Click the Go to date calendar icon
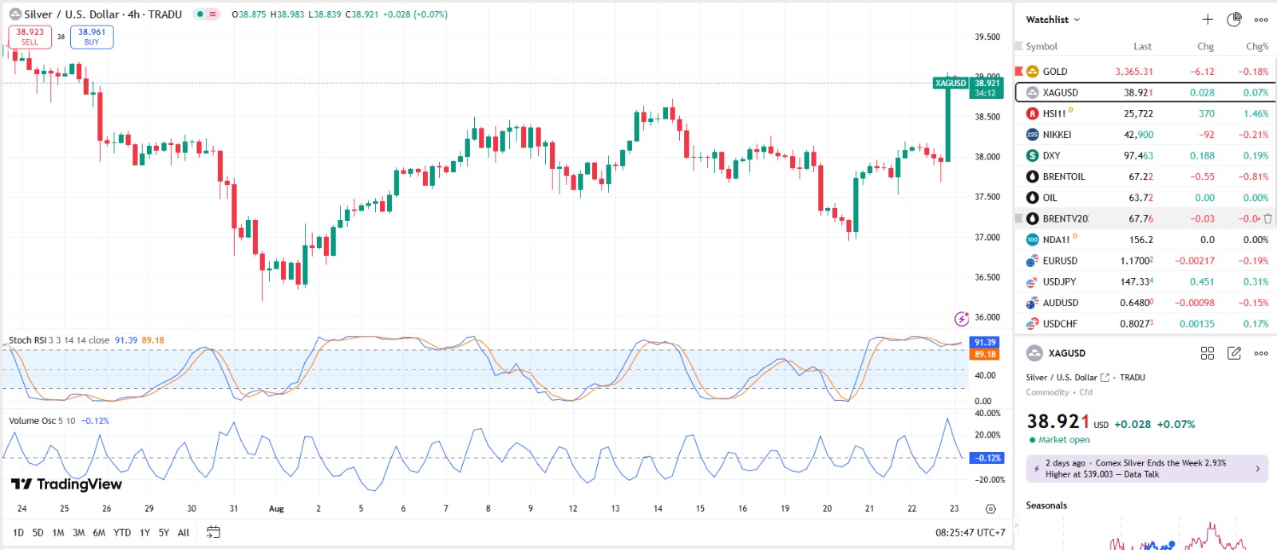Viewport: 1277px width, 550px height. click(213, 532)
